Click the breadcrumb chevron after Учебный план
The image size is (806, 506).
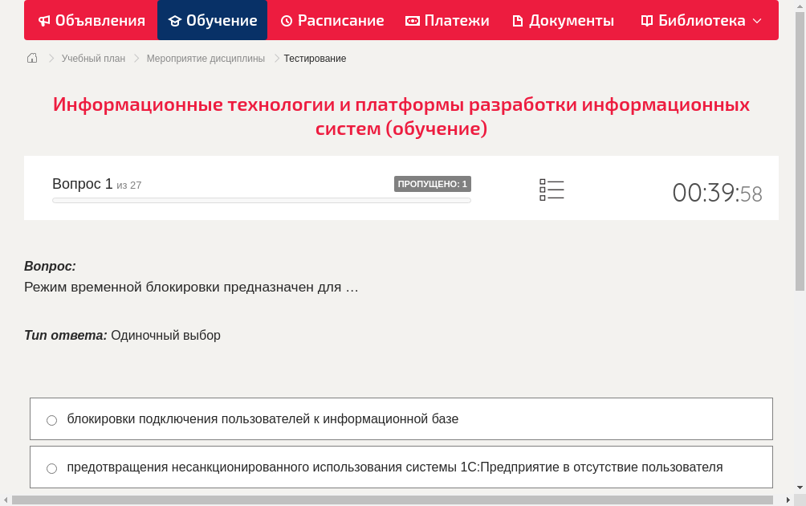point(136,58)
